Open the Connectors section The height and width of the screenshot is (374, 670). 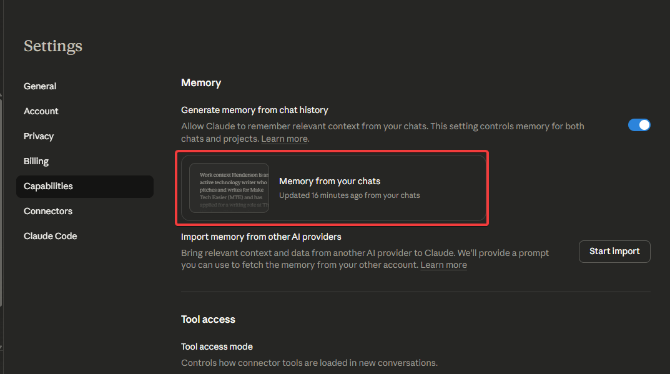(x=48, y=211)
